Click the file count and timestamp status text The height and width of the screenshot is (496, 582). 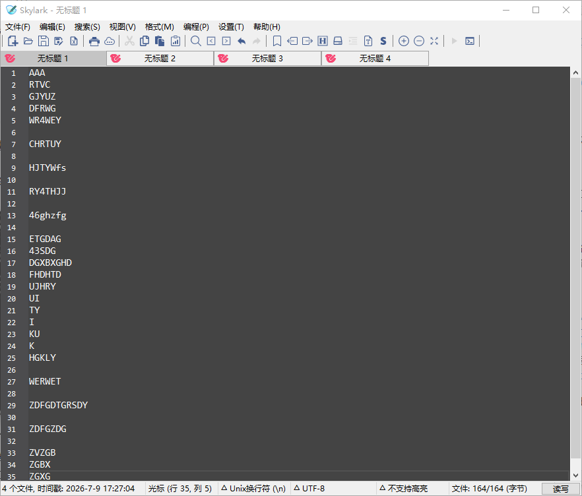click(69, 489)
